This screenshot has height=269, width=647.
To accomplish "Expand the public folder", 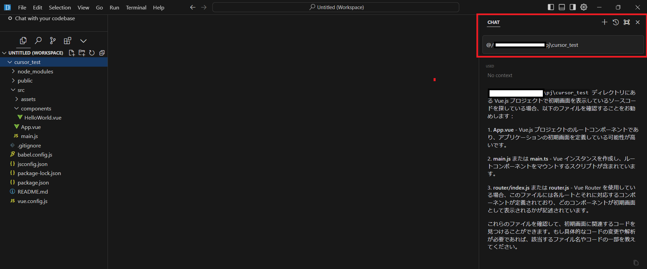I will (13, 81).
